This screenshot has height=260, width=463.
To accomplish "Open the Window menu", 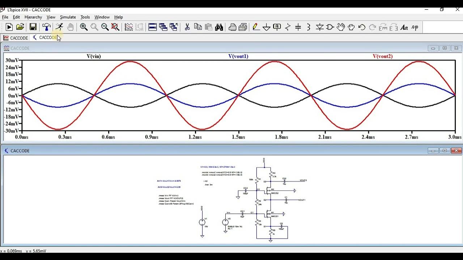I will (102, 17).
